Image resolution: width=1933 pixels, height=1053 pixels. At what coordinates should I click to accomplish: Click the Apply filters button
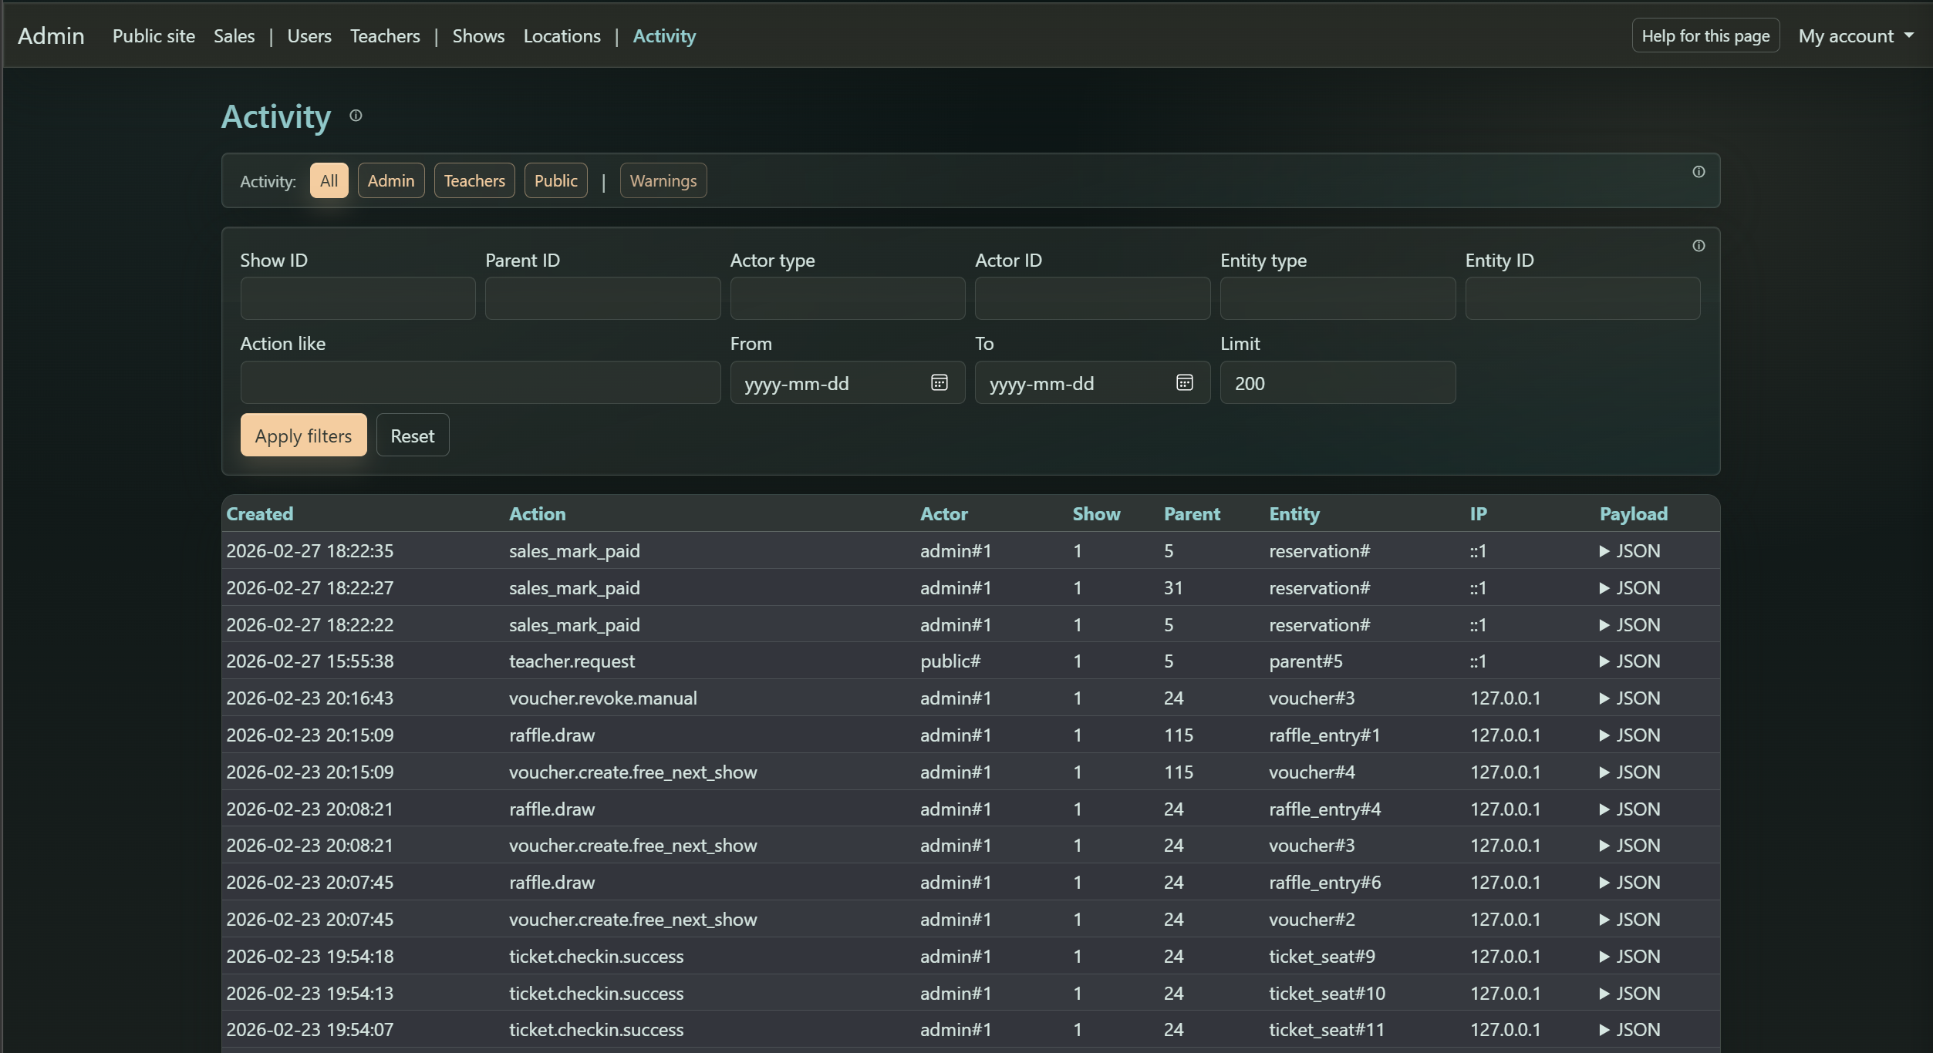(x=302, y=434)
